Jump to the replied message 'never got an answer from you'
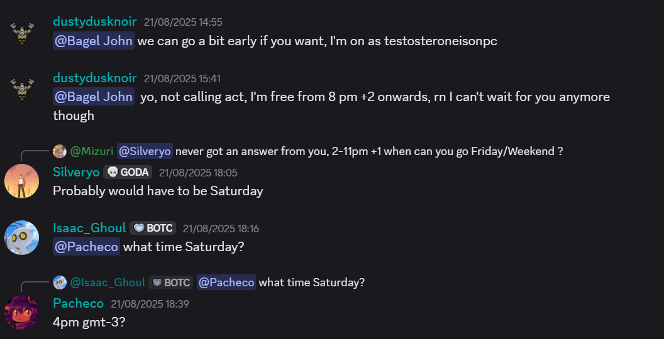664x339 pixels. tap(369, 151)
